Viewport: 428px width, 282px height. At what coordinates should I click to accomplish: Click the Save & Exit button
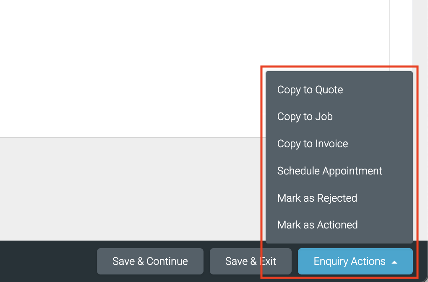pyautogui.click(x=251, y=261)
